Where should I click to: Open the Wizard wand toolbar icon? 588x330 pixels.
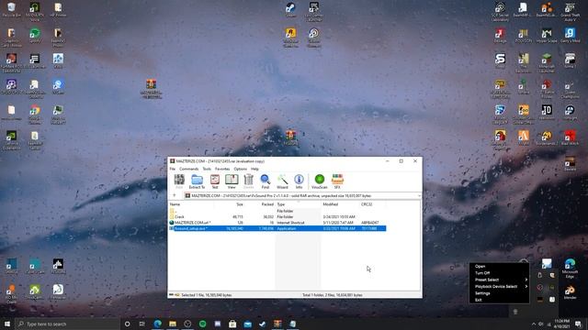coord(282,181)
